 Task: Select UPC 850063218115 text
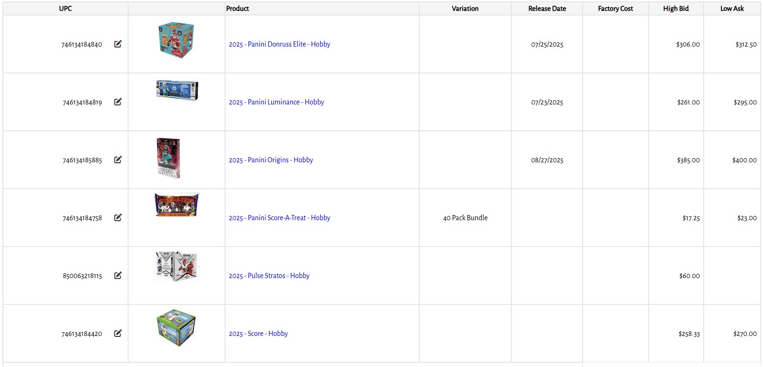[82, 276]
